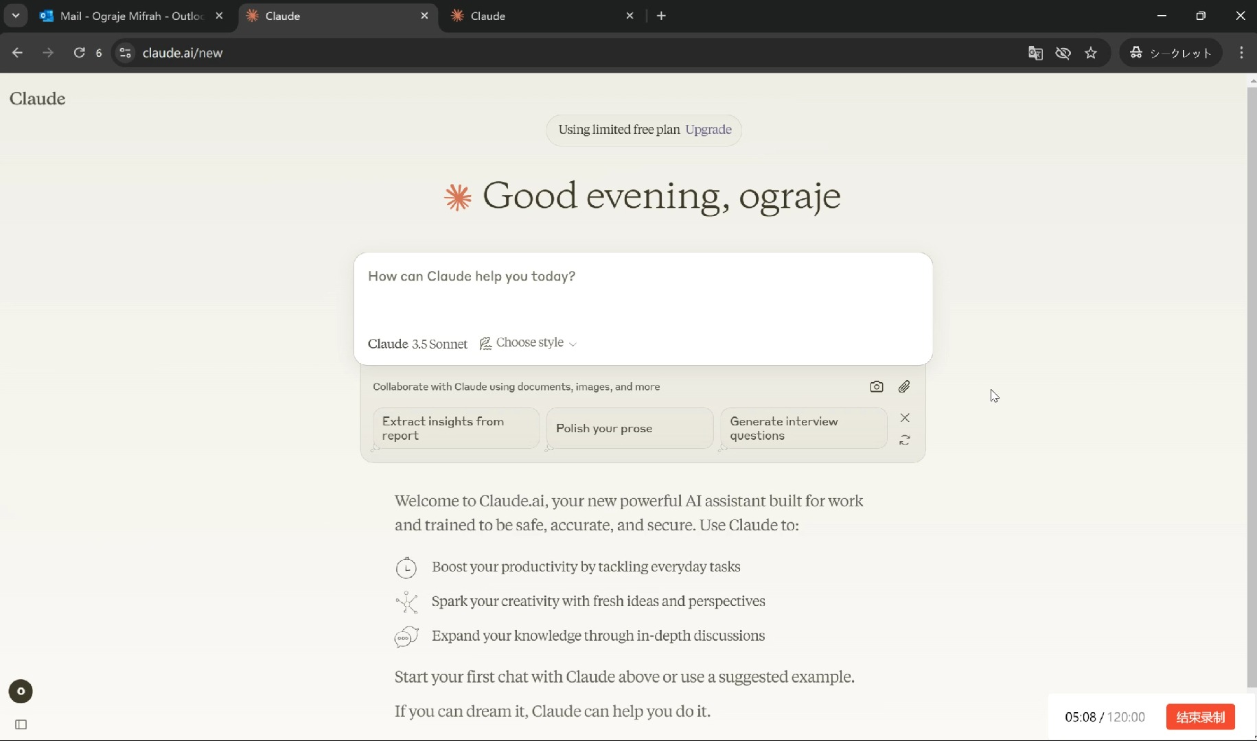Viewport: 1257px width, 741px height.
Task: Click the red 结束录制 stop recording button
Action: coord(1200,717)
